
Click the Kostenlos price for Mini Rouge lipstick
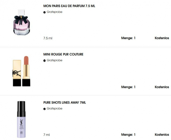pos(162,87)
